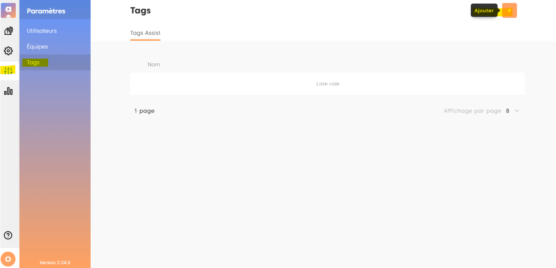Click the page size value 8
556x268 pixels.
click(508, 111)
